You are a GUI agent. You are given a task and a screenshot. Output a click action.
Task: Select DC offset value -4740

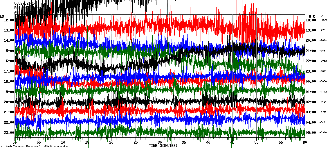pos(323,112)
